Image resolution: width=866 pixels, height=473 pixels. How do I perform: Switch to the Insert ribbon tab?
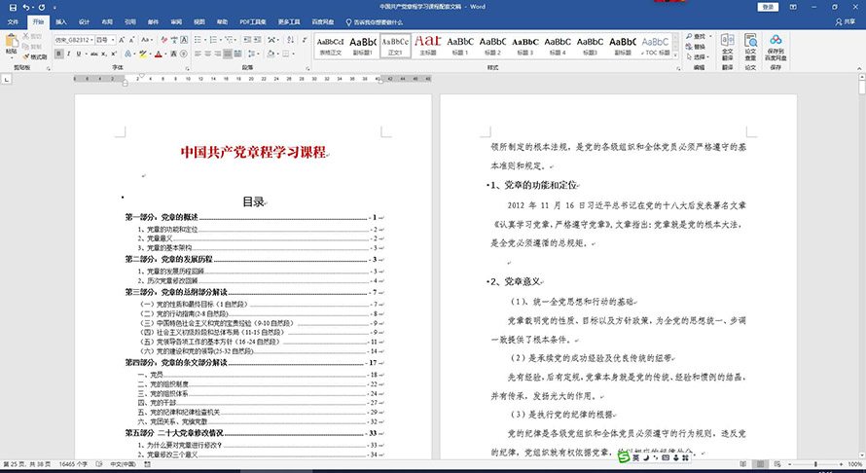pos(60,22)
